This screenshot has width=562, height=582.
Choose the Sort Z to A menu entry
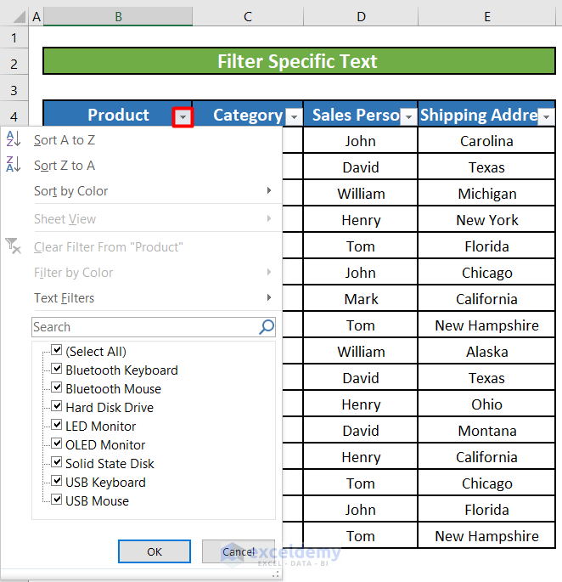pos(65,165)
